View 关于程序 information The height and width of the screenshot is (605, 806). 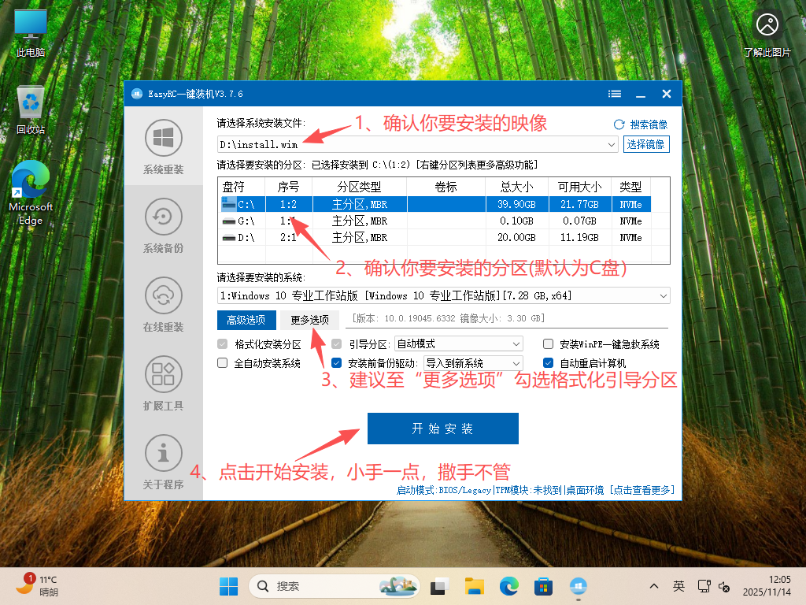163,461
